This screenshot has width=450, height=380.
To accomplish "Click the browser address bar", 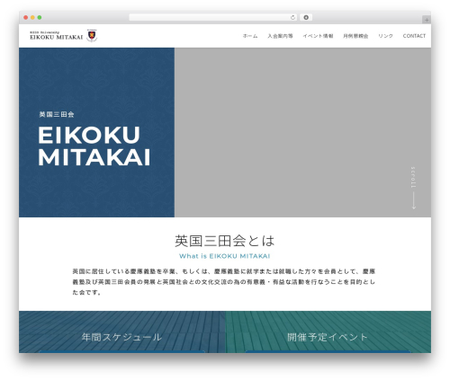I will pos(213,17).
